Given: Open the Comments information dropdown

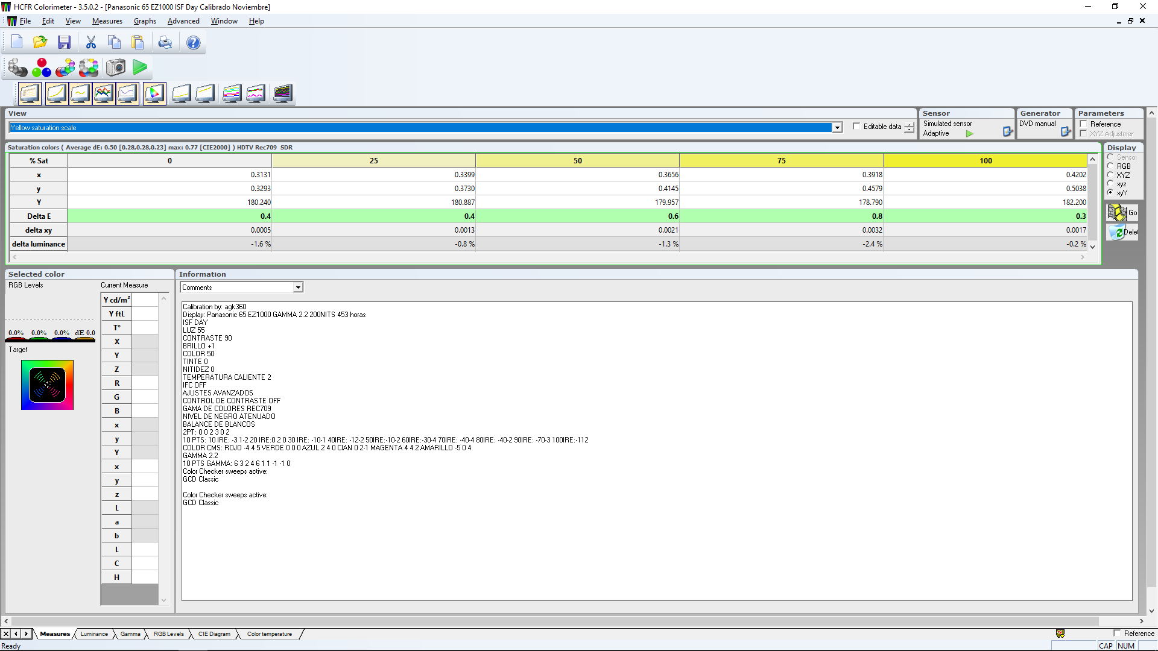Looking at the screenshot, I should (298, 288).
